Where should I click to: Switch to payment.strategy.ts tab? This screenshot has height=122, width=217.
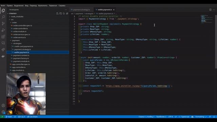[x=81, y=10]
